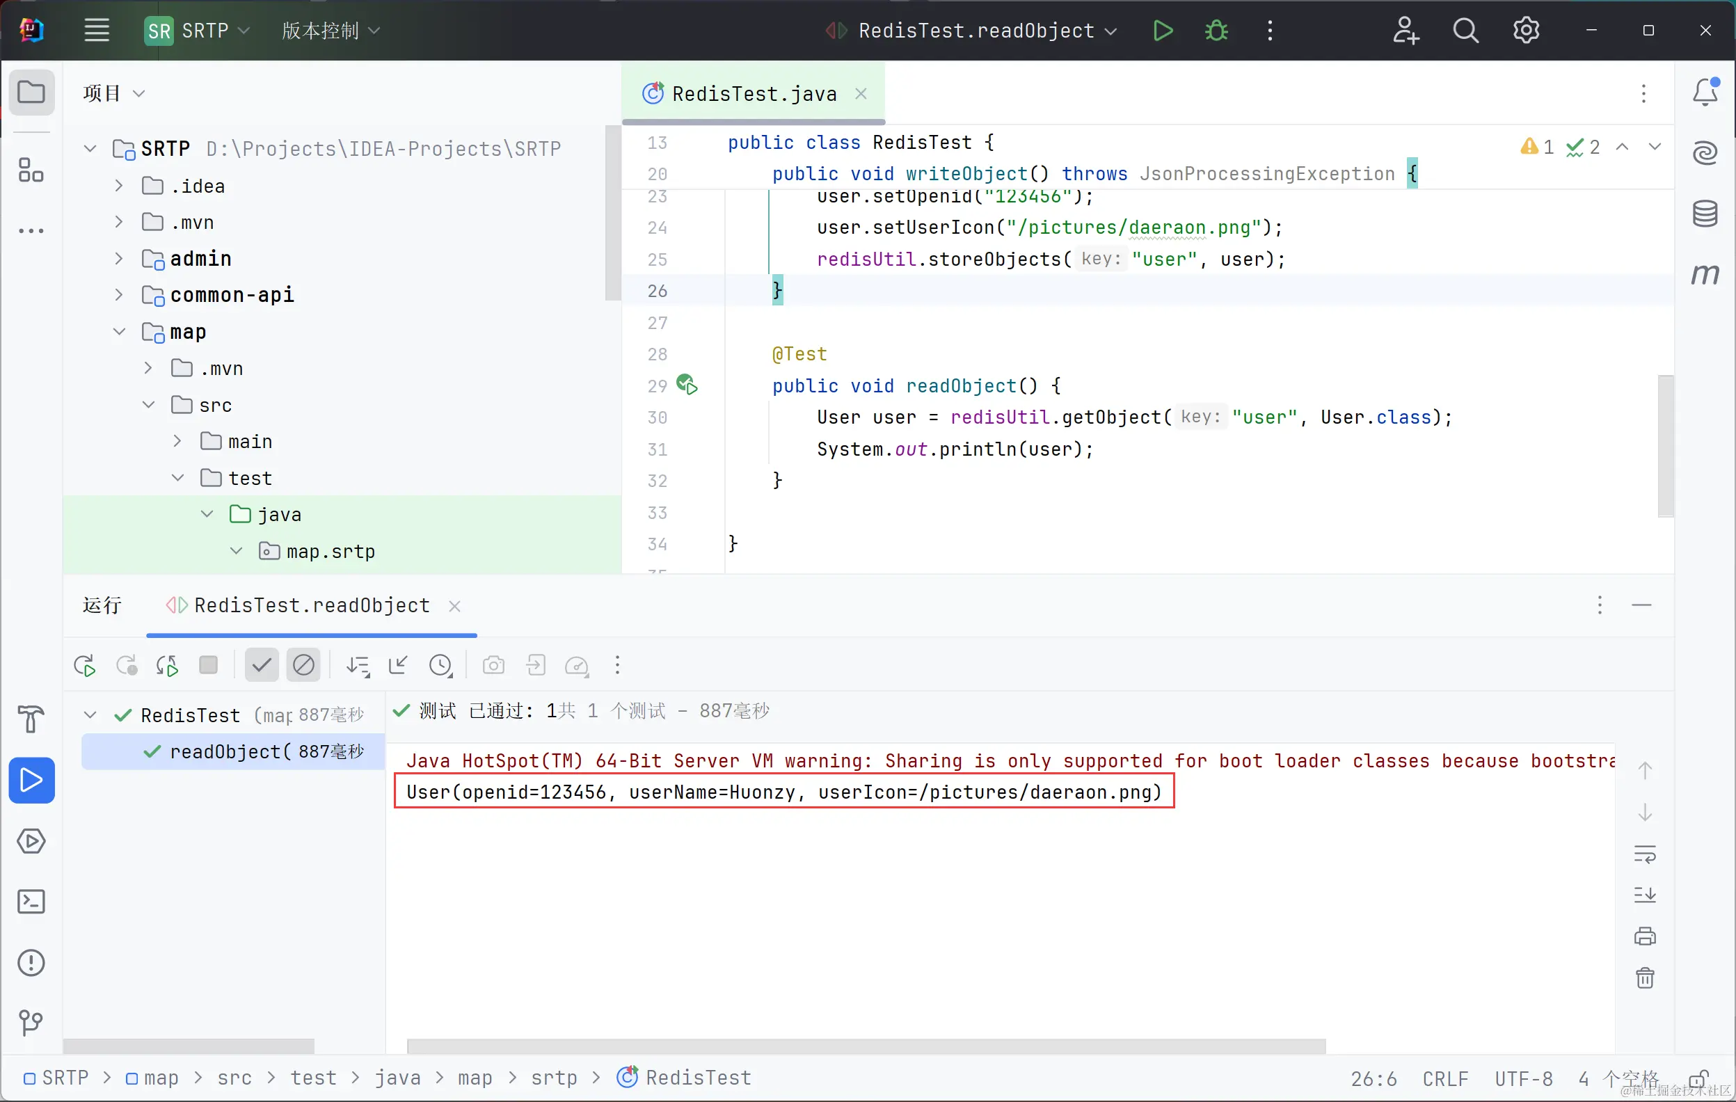
Task: Click the green Run button
Action: coord(1162,31)
